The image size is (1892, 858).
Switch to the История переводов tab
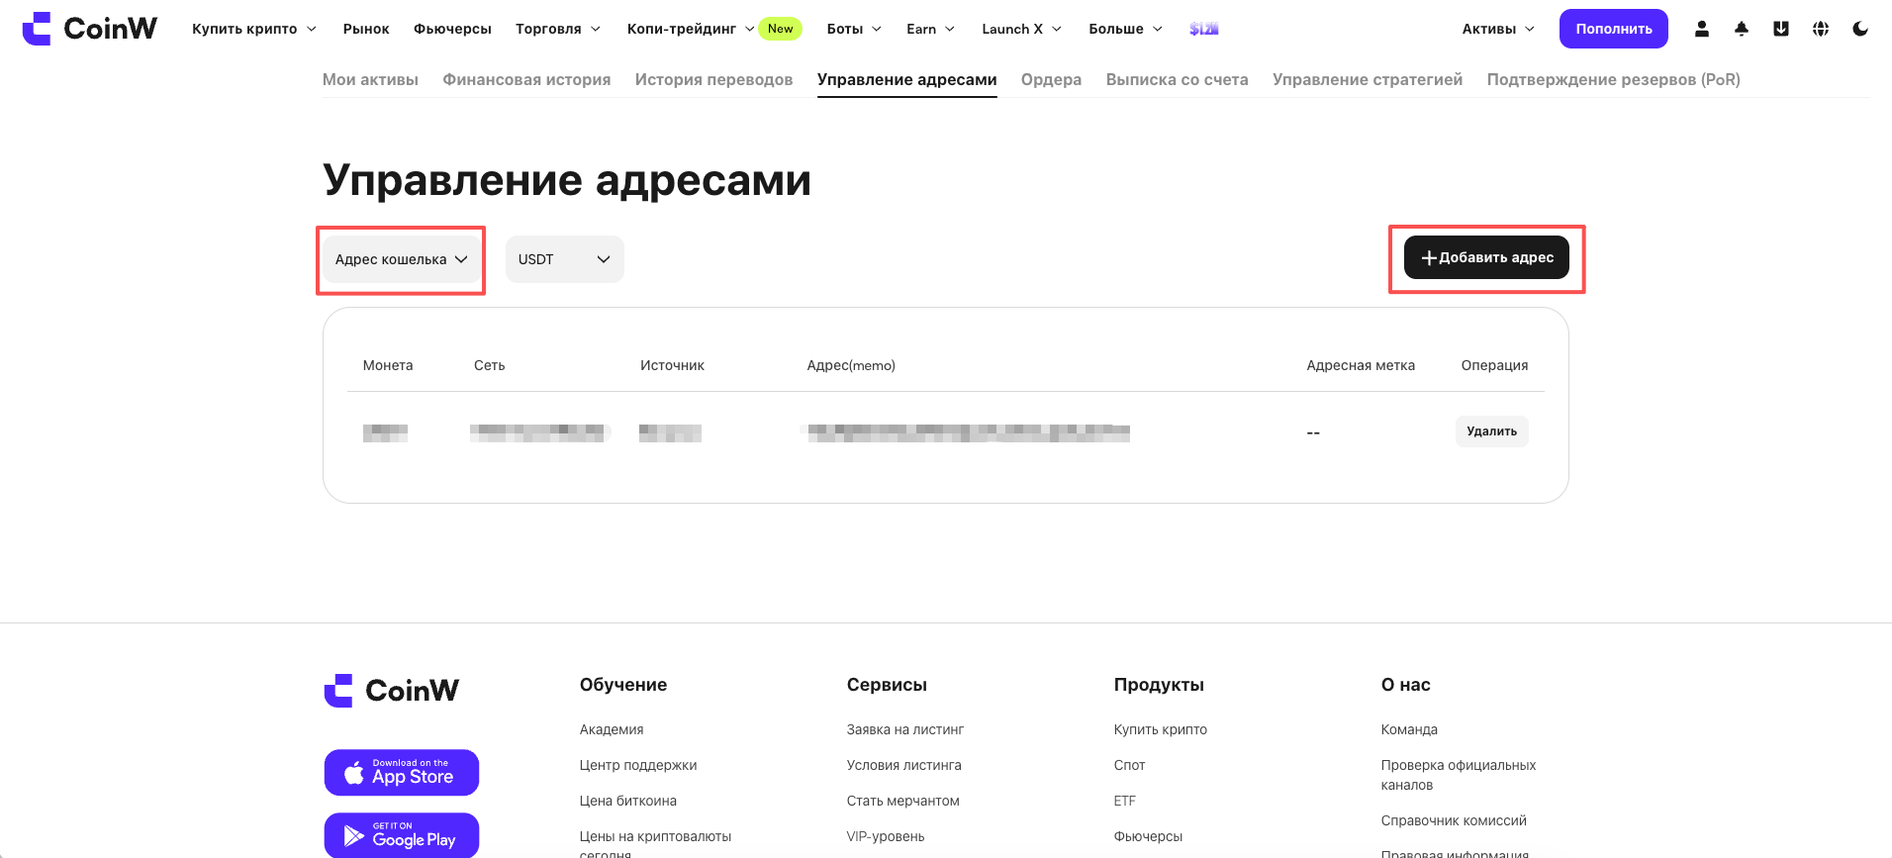(x=713, y=79)
